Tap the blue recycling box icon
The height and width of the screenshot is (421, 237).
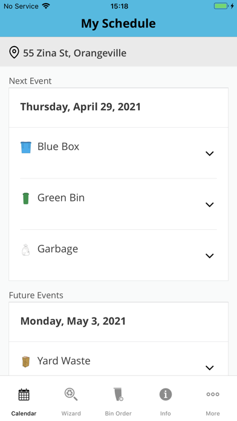(26, 148)
